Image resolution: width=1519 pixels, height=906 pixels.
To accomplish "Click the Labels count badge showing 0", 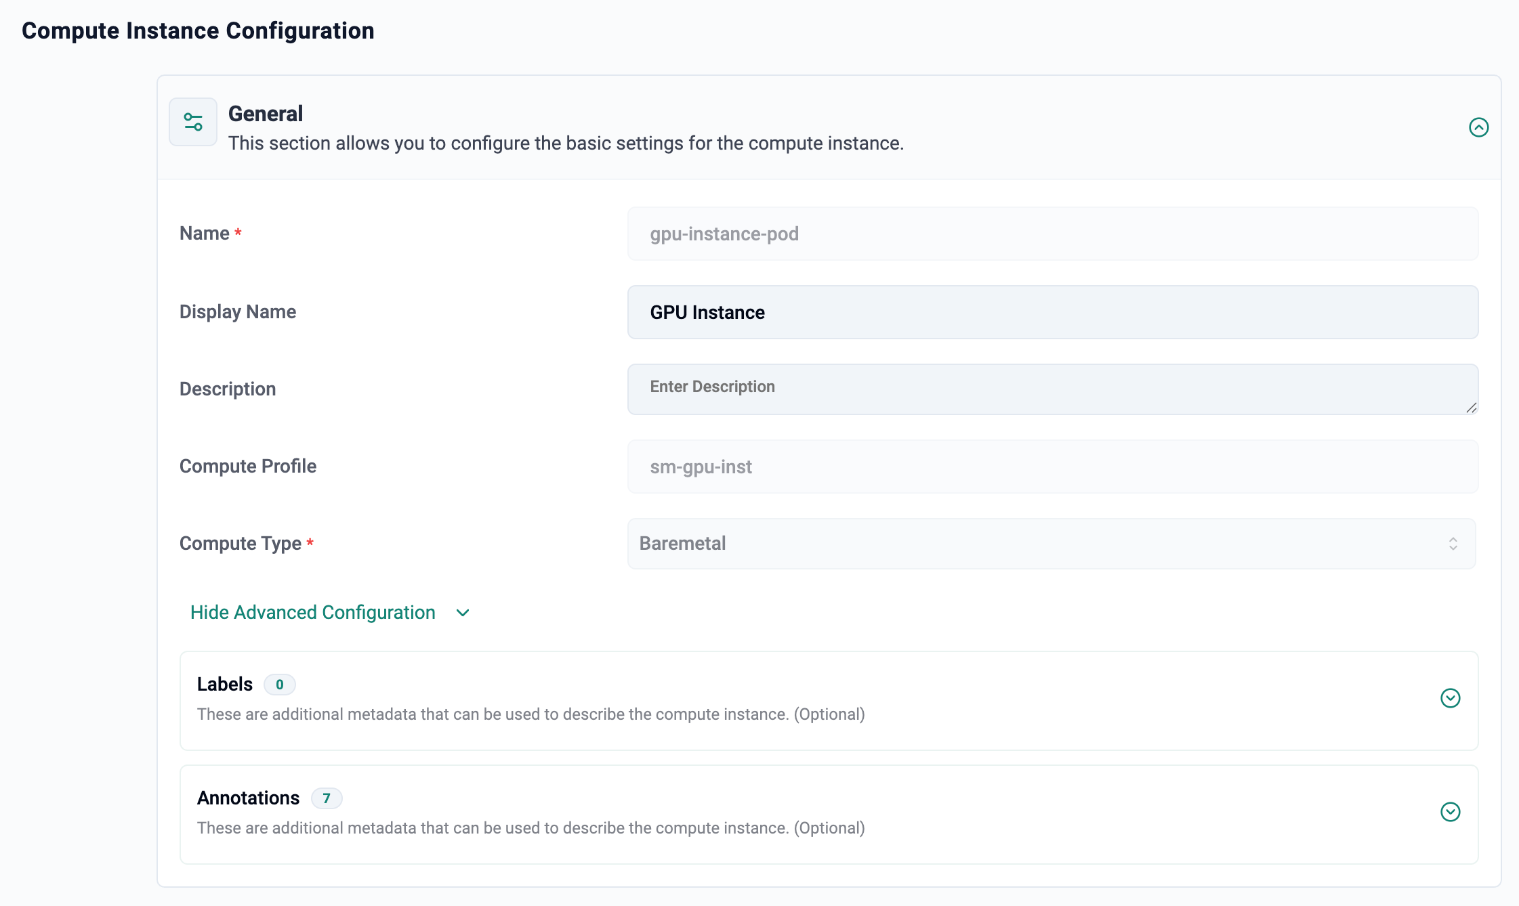I will click(279, 685).
